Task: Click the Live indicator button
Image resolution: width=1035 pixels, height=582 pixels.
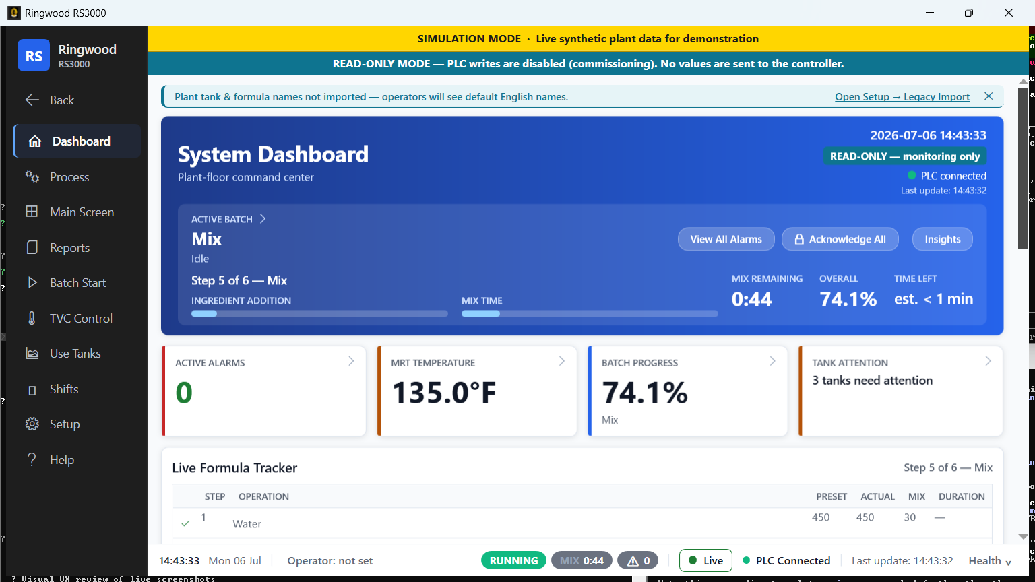Action: click(705, 560)
